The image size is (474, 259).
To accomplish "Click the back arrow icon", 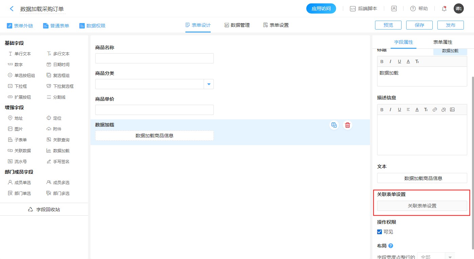I will click(x=12, y=9).
